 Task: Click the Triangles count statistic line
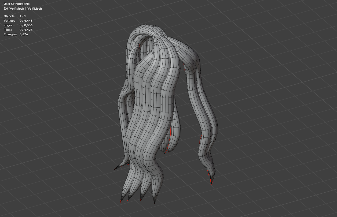point(16,34)
